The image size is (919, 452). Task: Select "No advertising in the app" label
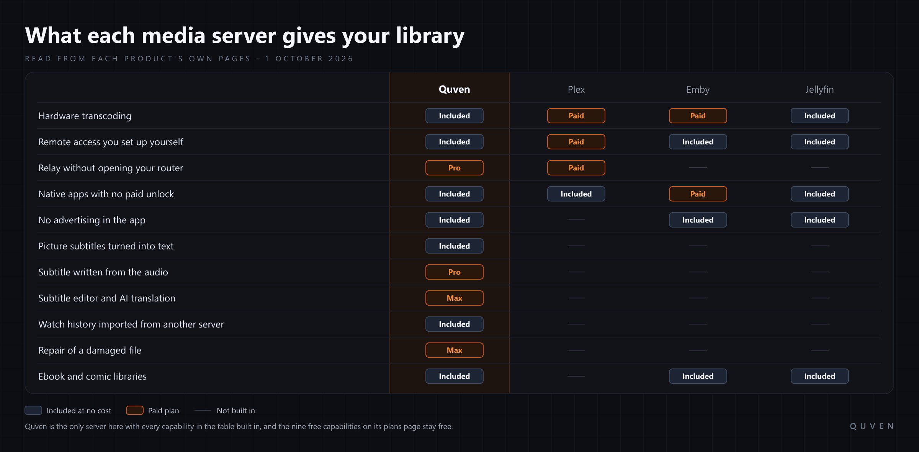click(92, 220)
